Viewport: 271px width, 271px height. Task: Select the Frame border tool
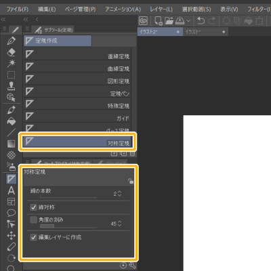click(x=12, y=202)
